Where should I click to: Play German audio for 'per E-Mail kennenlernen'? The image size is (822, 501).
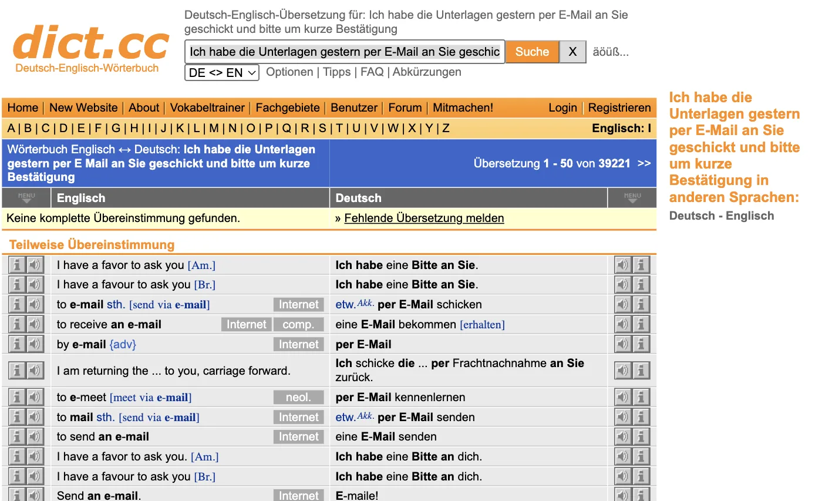point(623,398)
